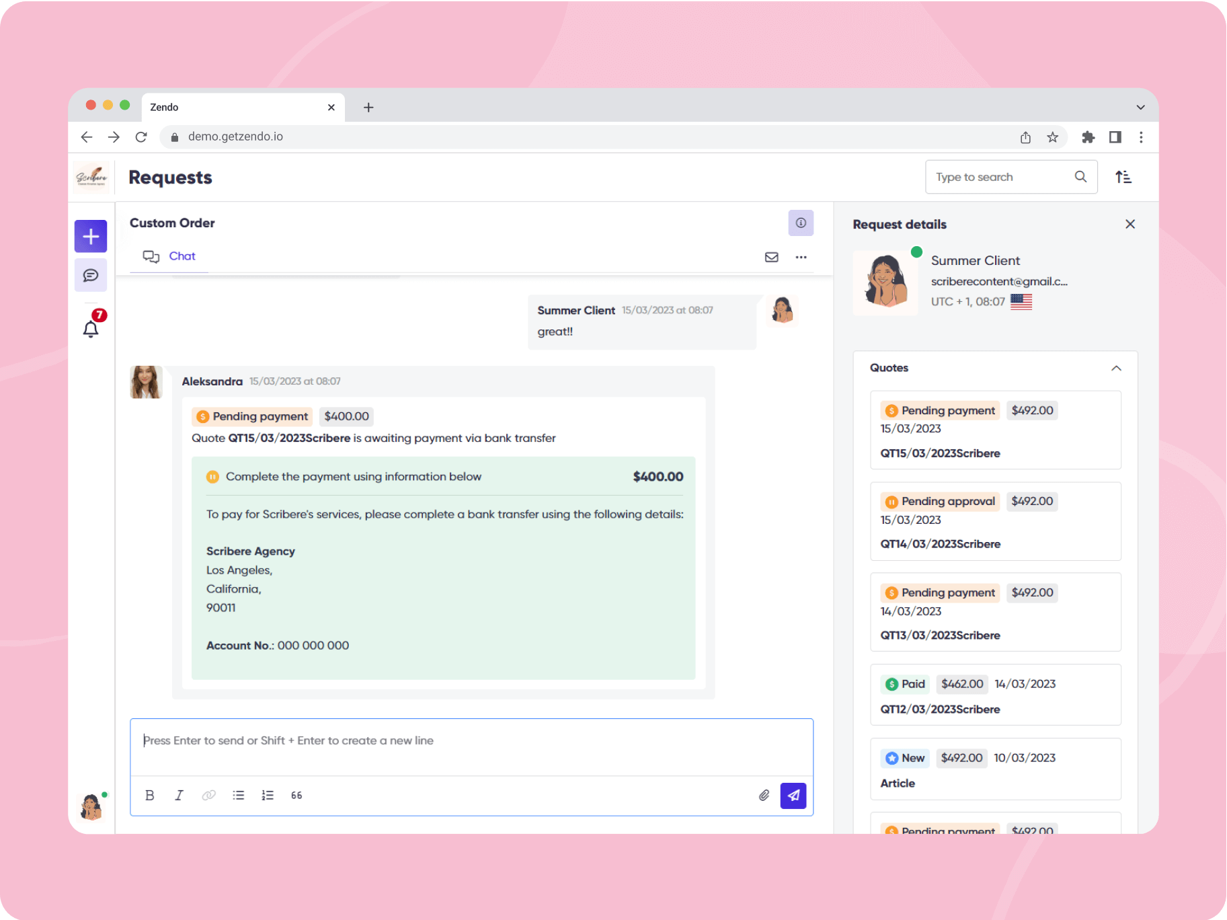Click the browser address bar URL
The image size is (1227, 920).
point(235,137)
